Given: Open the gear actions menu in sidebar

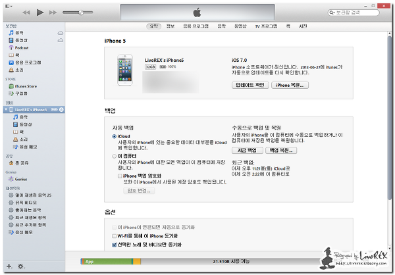Looking at the screenshot, I should (x=21, y=266).
